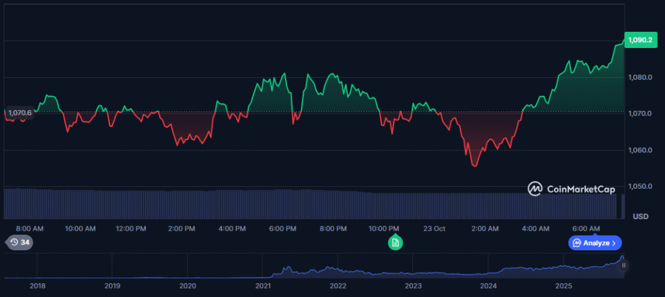This screenshot has height=297, width=665.
Task: Click the 1,080.0 price axis label
Action: pos(642,77)
